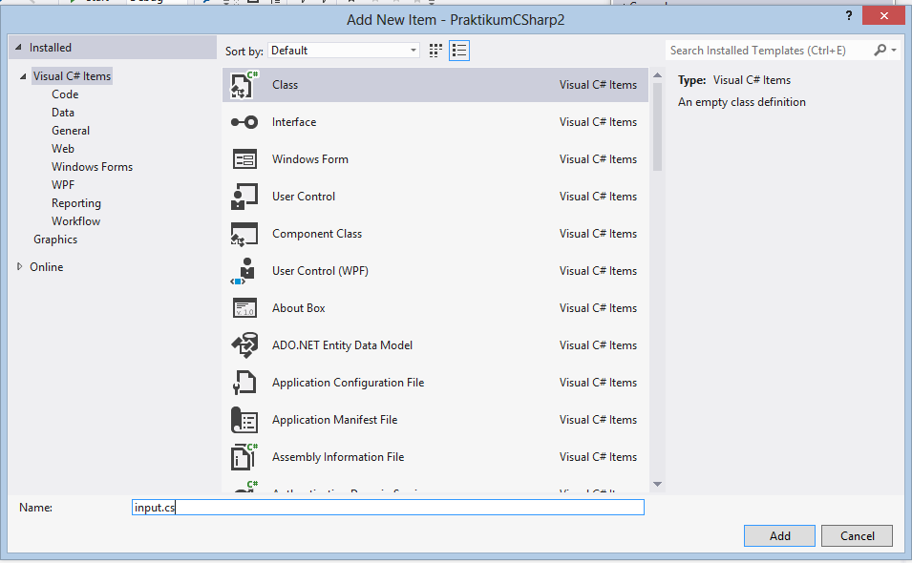Select the Web category
The height and width of the screenshot is (563, 912).
tap(63, 148)
